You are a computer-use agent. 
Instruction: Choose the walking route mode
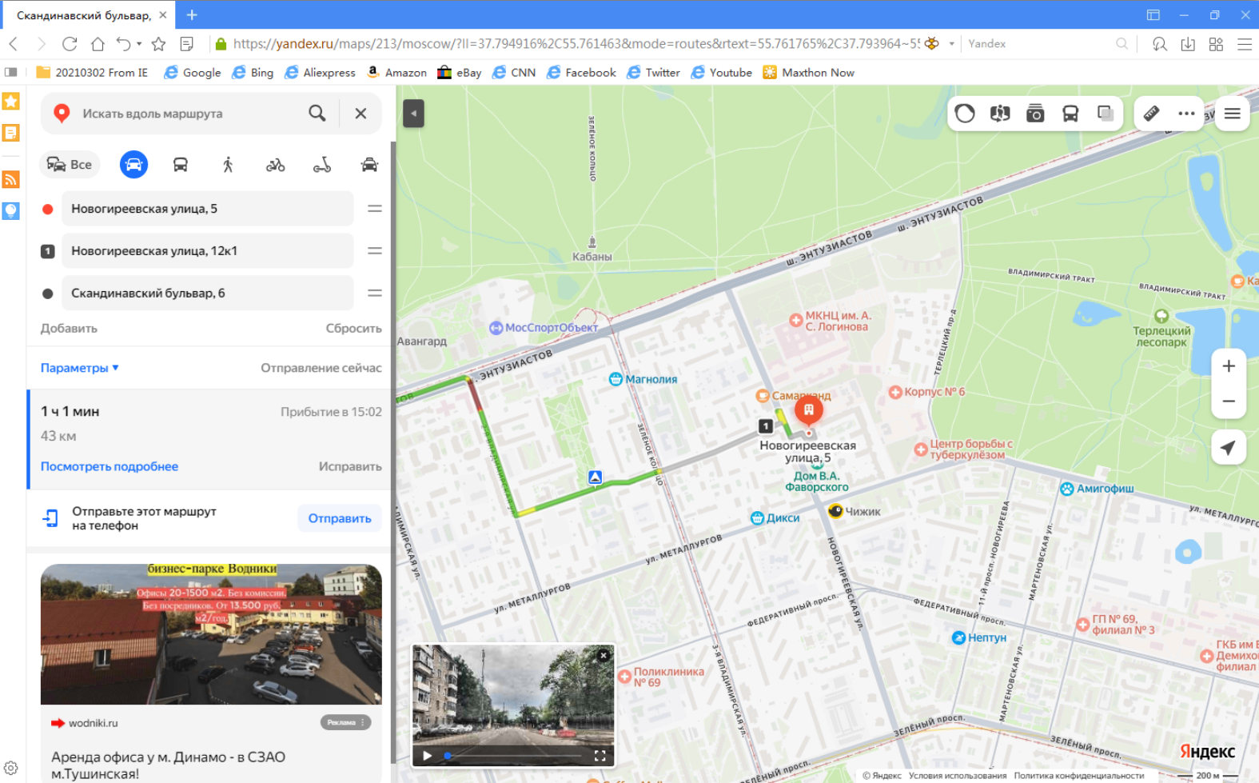[228, 165]
